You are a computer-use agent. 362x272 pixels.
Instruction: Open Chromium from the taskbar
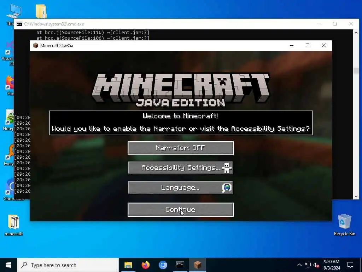[x=163, y=265]
